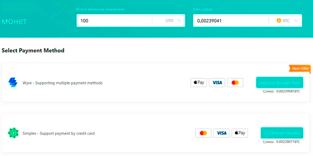
Task: Choose Mastercard icon in Simplex row
Action: [203, 133]
